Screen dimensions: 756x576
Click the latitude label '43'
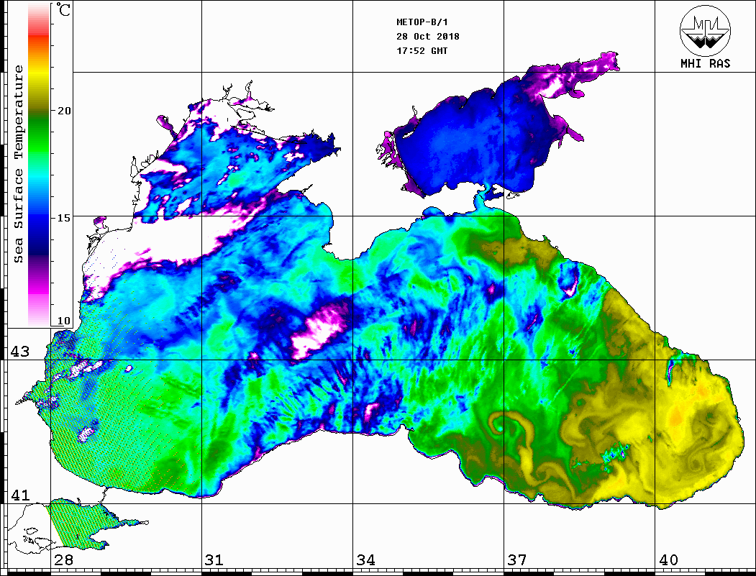(20, 352)
